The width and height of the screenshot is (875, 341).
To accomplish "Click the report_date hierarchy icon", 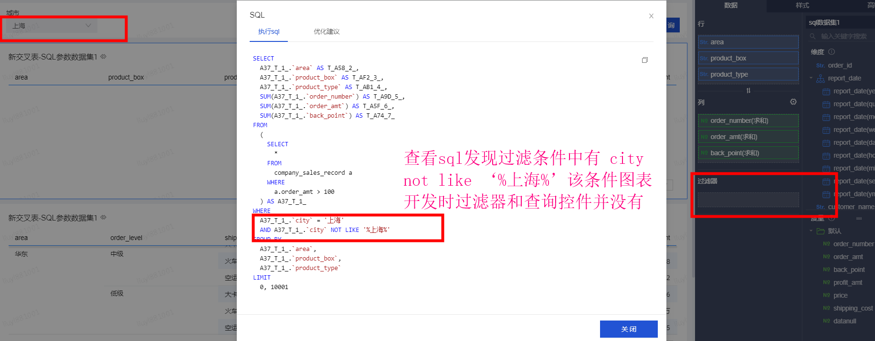I will [x=820, y=79].
